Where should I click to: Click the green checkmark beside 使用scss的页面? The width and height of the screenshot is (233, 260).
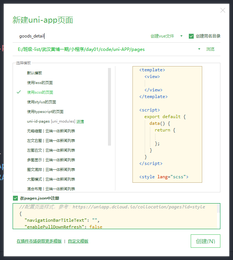(x=19, y=92)
